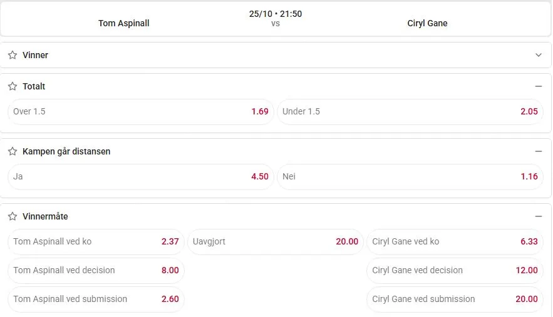Collapse the Totalt section
Image resolution: width=553 pixels, height=317 pixels.
[x=539, y=86]
